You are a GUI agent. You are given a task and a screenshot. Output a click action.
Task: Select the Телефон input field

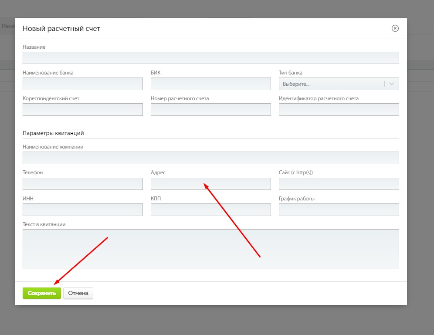(x=83, y=184)
